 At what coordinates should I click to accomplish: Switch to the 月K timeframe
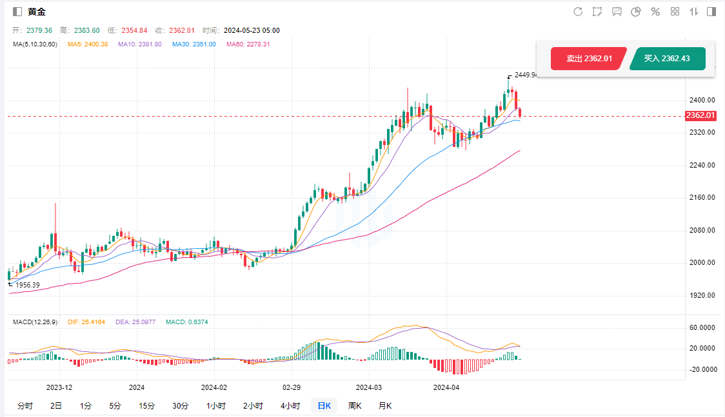[x=385, y=405]
